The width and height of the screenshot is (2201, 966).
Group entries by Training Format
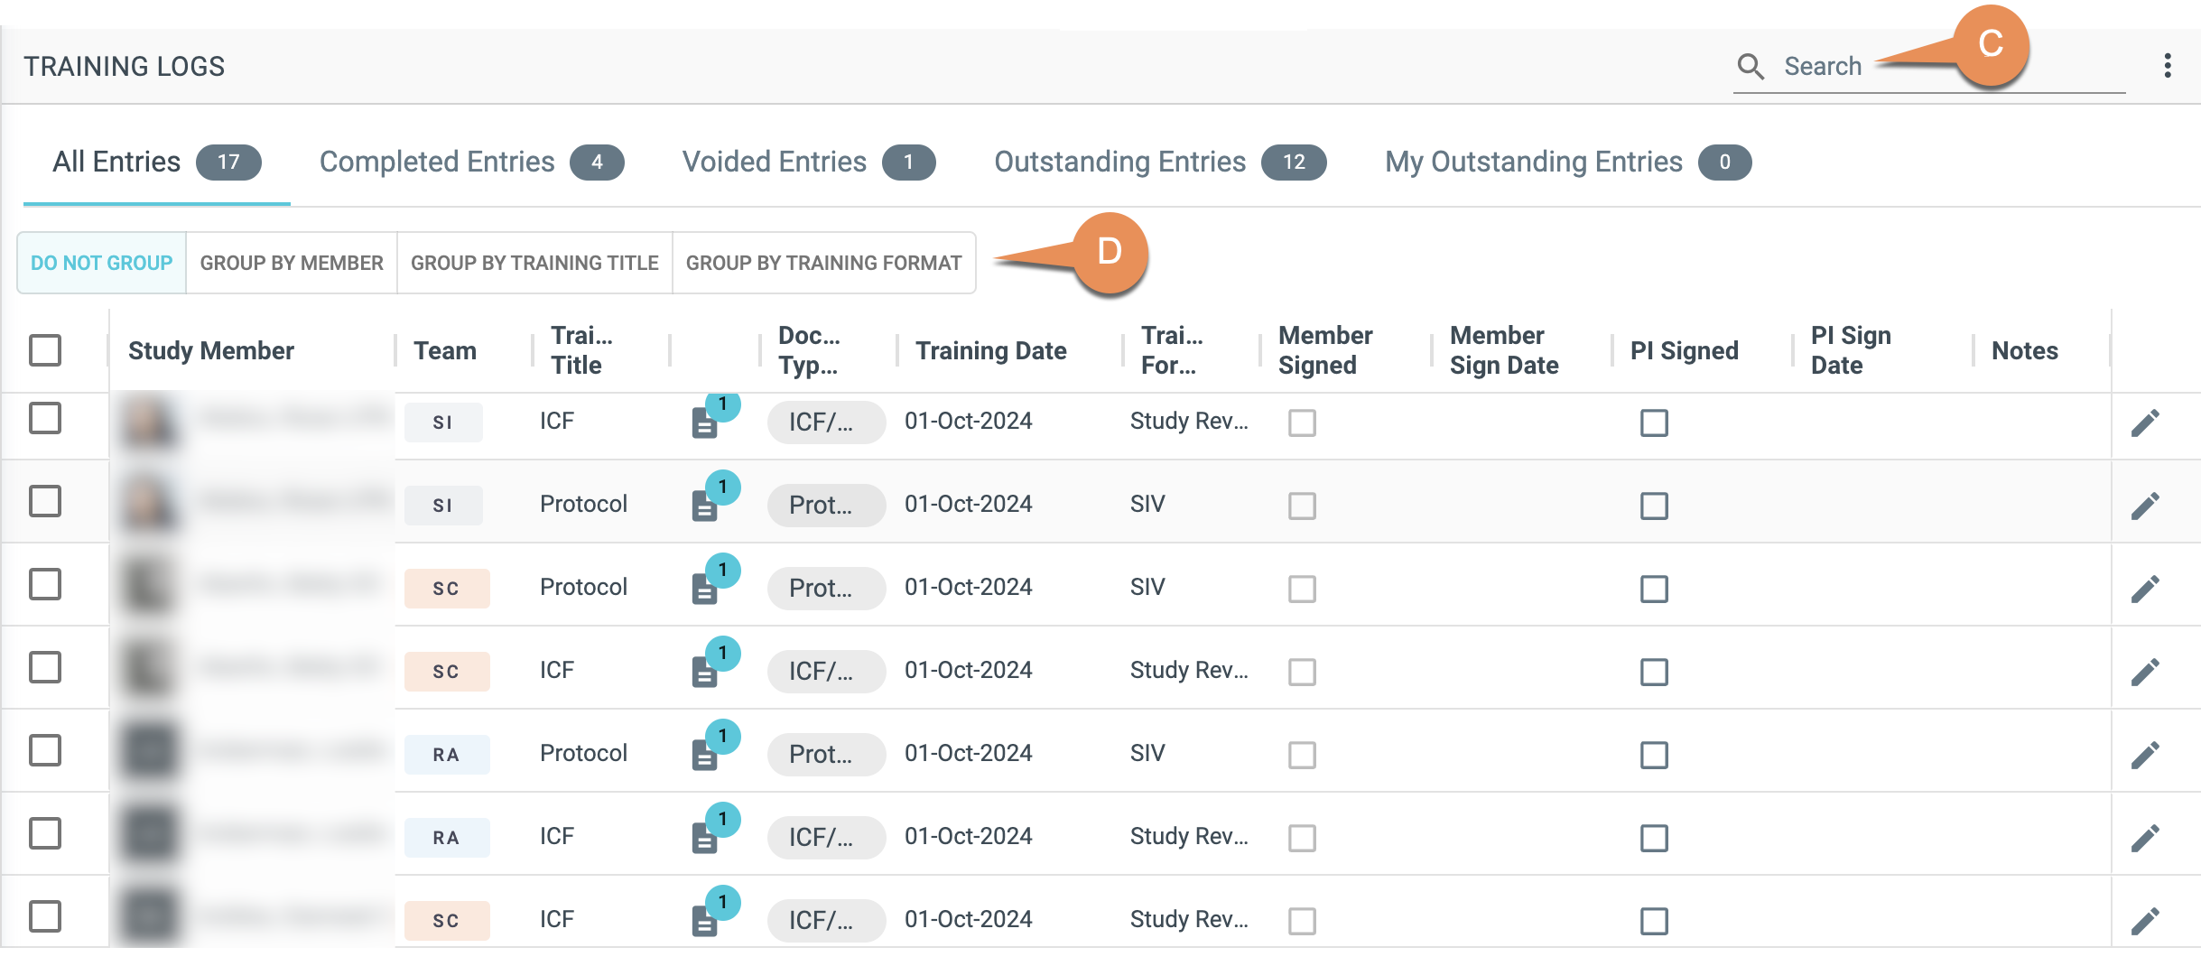click(x=823, y=263)
